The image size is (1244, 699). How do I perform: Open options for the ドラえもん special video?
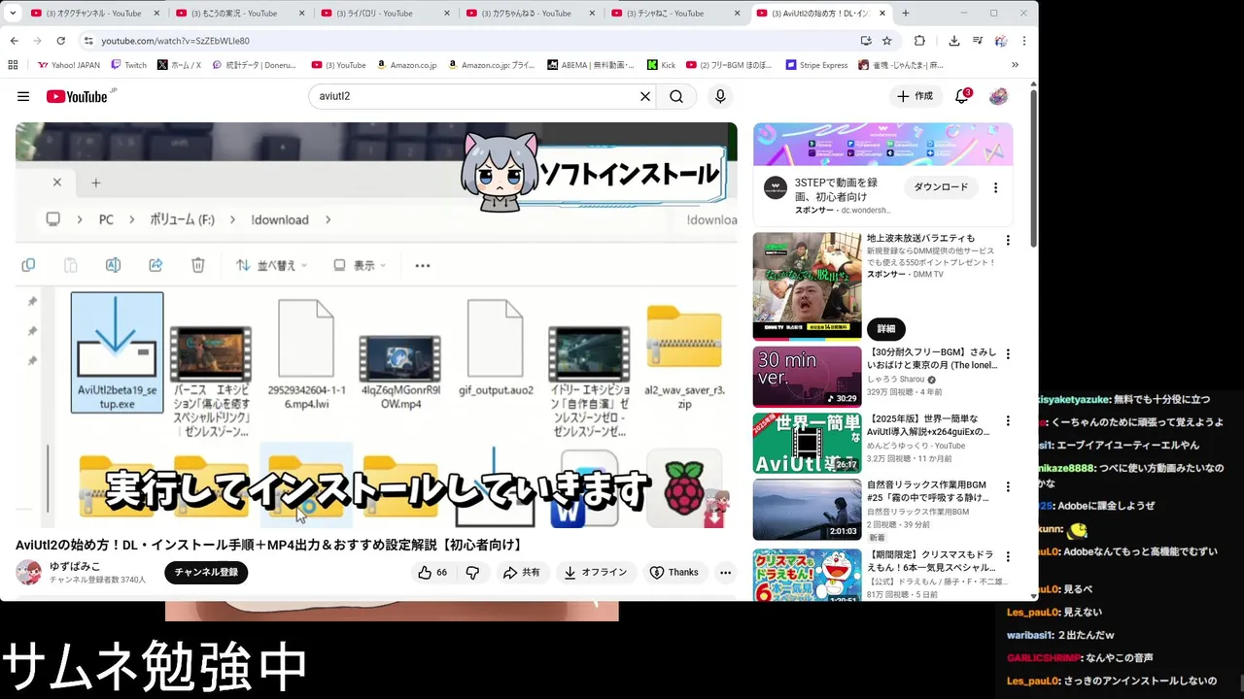click(x=1007, y=556)
